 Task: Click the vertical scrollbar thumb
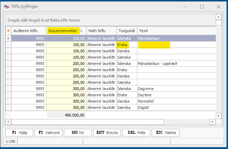(219, 23)
